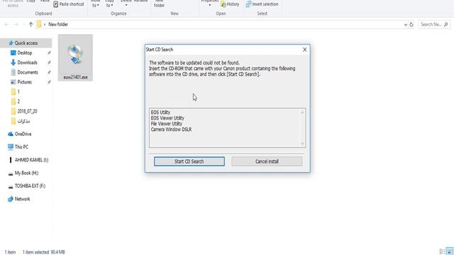Select Network in the sidebar

[x=19, y=199]
